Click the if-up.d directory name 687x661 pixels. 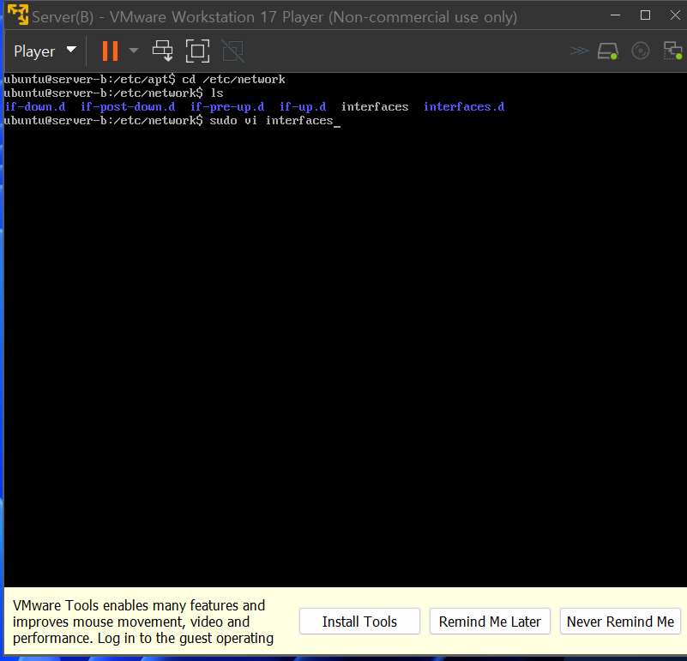click(x=303, y=107)
